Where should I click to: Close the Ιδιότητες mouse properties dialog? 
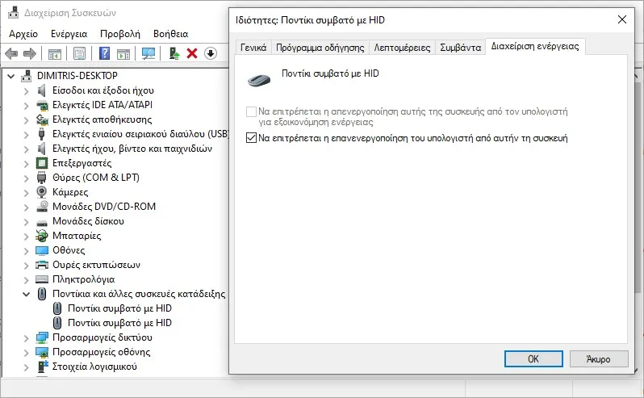[x=622, y=19]
